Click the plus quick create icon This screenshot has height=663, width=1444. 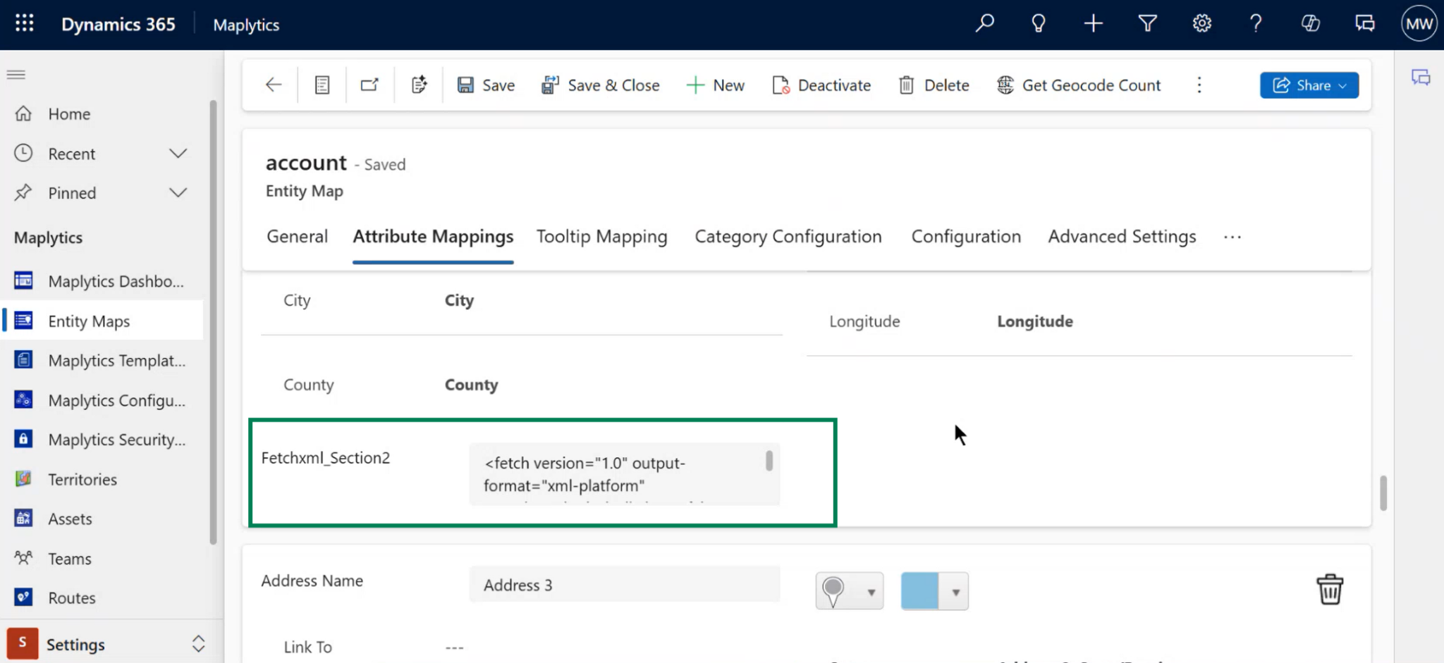coord(1093,24)
